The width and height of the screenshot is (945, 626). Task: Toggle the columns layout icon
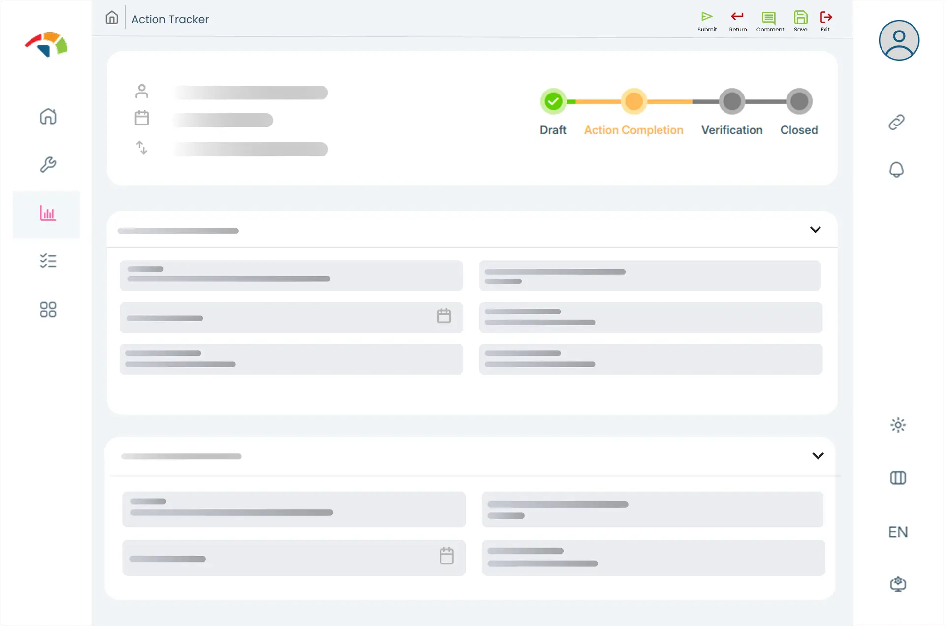898,478
